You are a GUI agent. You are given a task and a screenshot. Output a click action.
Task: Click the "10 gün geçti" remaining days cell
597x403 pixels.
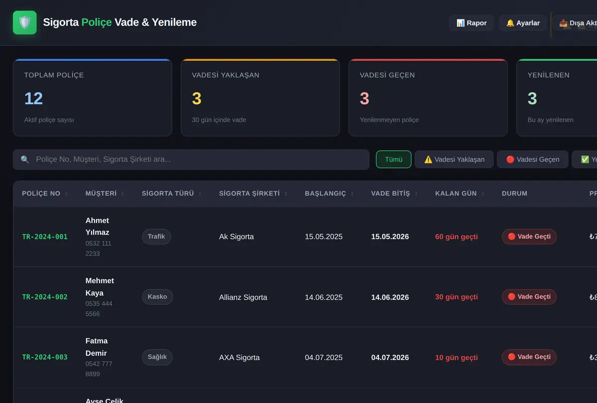pos(457,358)
